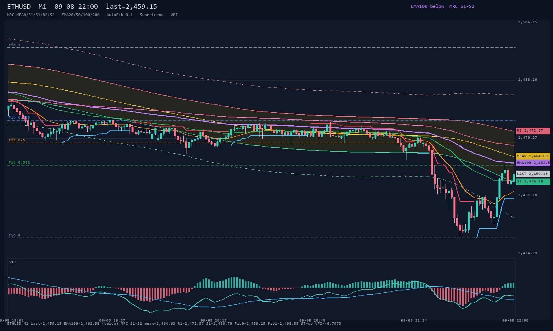Select the 'last=2,459.15' value in the title
The image size is (553, 331).
(132, 7)
